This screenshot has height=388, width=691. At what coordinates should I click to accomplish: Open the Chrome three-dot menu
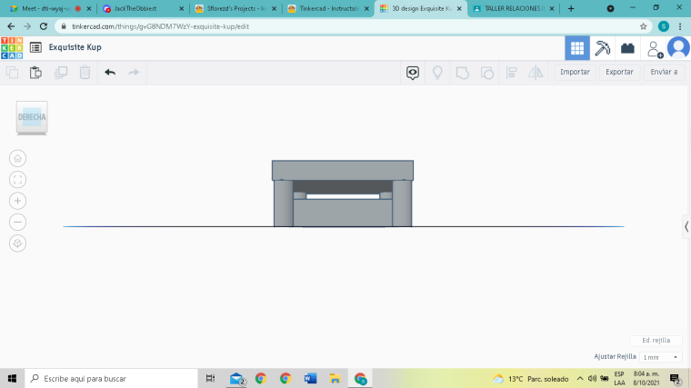tap(680, 26)
